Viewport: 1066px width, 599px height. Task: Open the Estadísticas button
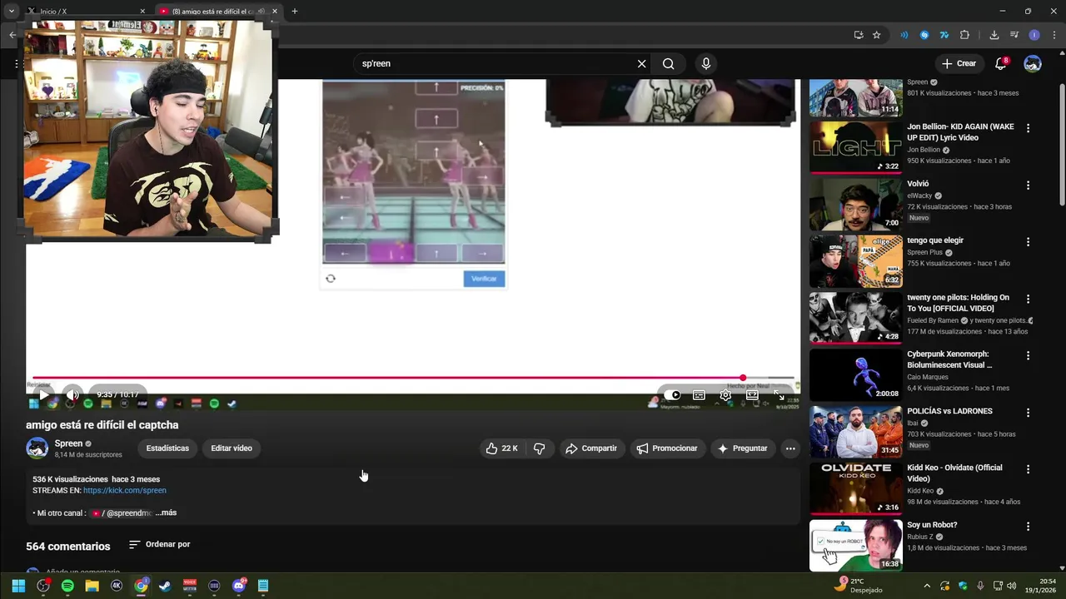(167, 448)
